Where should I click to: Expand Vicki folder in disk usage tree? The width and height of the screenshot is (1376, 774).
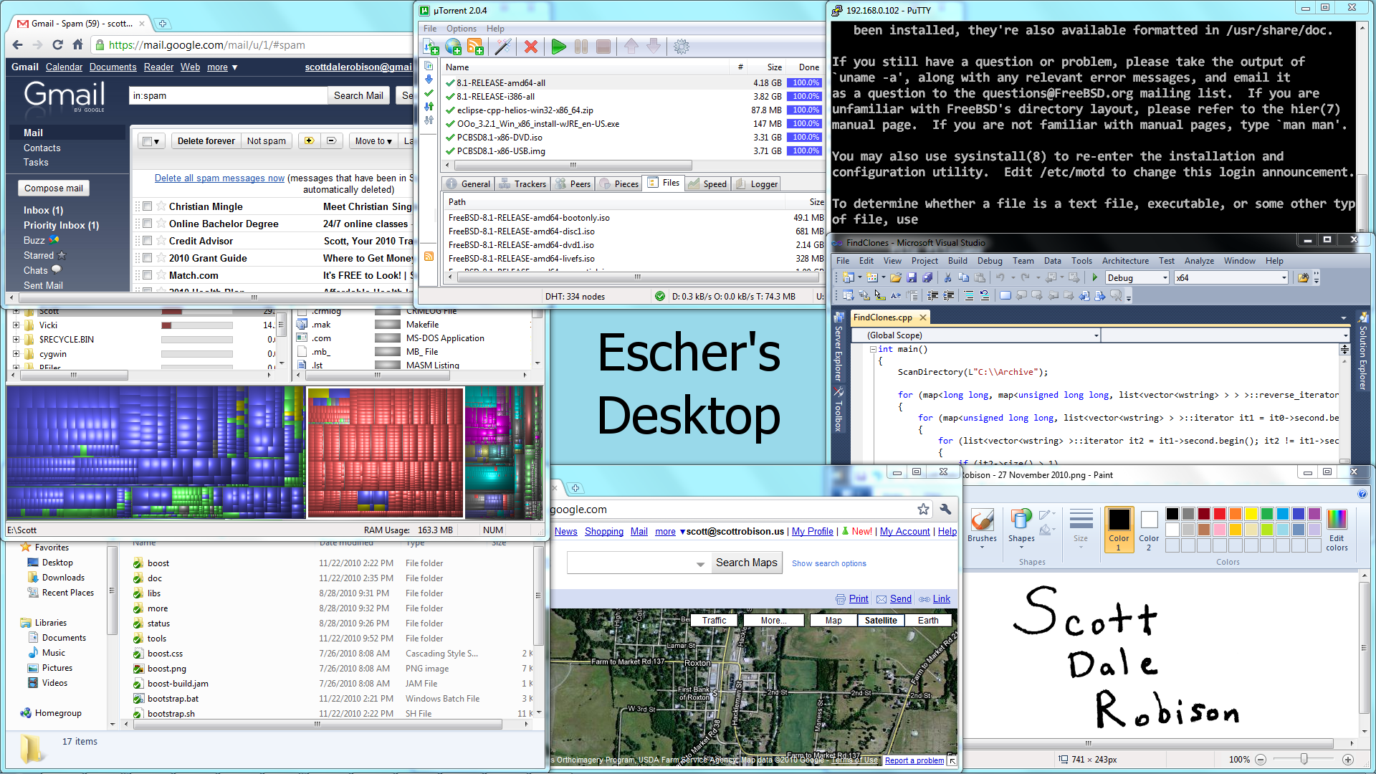click(16, 325)
